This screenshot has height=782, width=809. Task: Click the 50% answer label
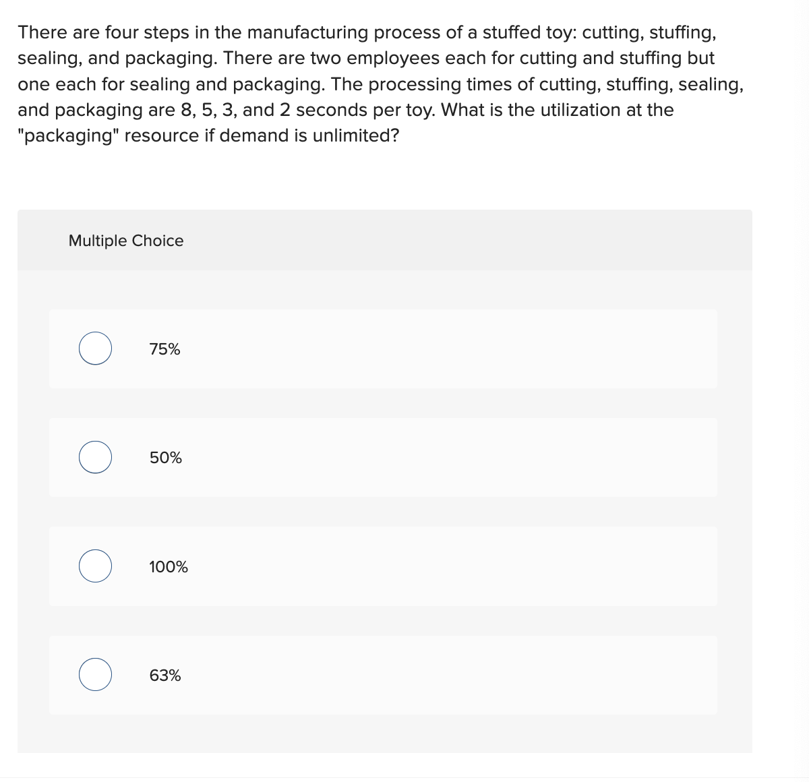click(x=165, y=458)
